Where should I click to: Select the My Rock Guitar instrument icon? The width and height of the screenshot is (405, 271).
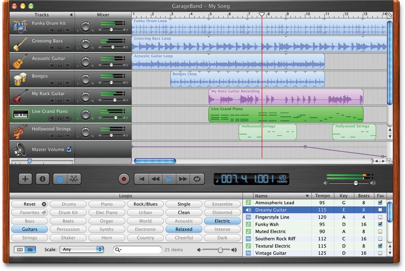coord(20,97)
